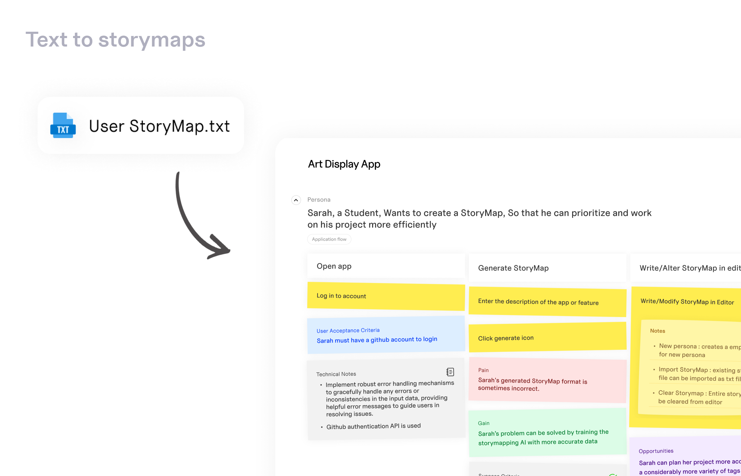
Task: Click the Art Display App title
Action: click(x=344, y=164)
